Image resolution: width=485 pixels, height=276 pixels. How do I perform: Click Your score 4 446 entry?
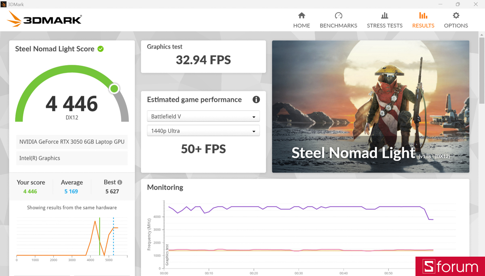point(30,191)
